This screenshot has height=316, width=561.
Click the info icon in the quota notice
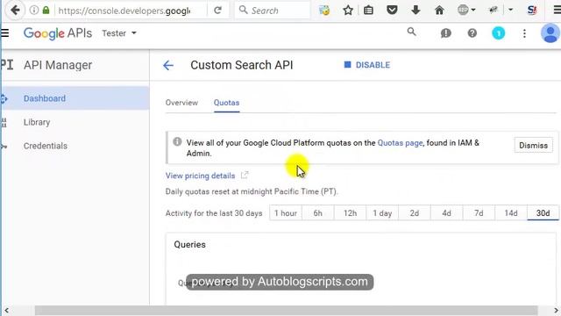pyautogui.click(x=177, y=142)
